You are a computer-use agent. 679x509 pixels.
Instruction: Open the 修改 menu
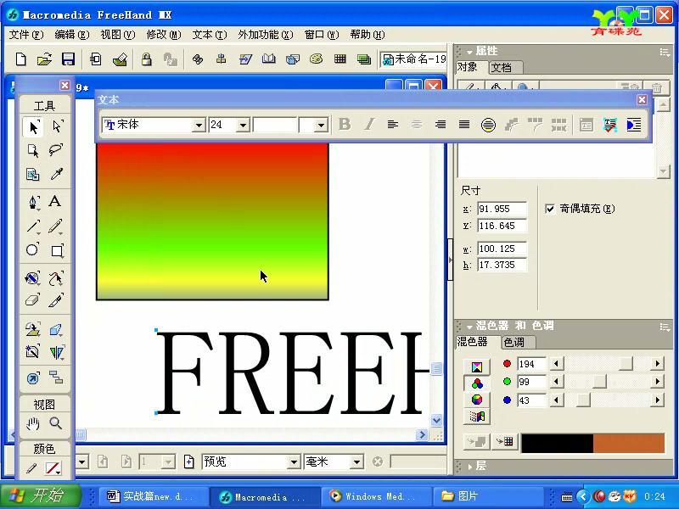[x=164, y=35]
